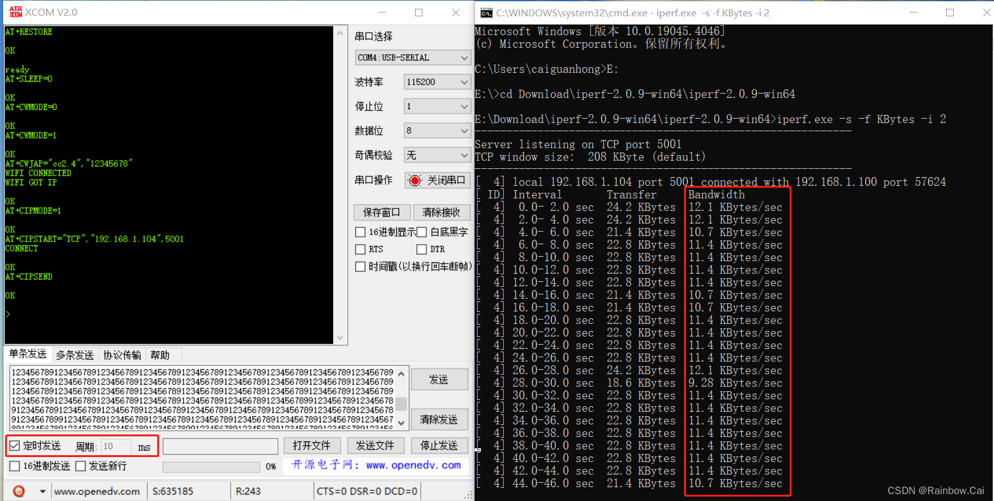Click 'TCP window size: 208 KByte' line in cmd
This screenshot has height=501, width=994.
pos(590,157)
